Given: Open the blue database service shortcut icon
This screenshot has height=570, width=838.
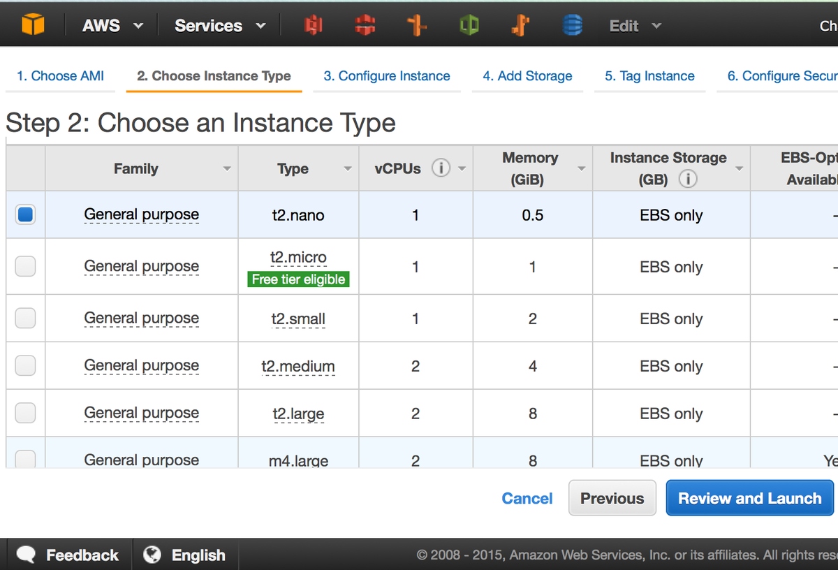Looking at the screenshot, I should coord(573,25).
